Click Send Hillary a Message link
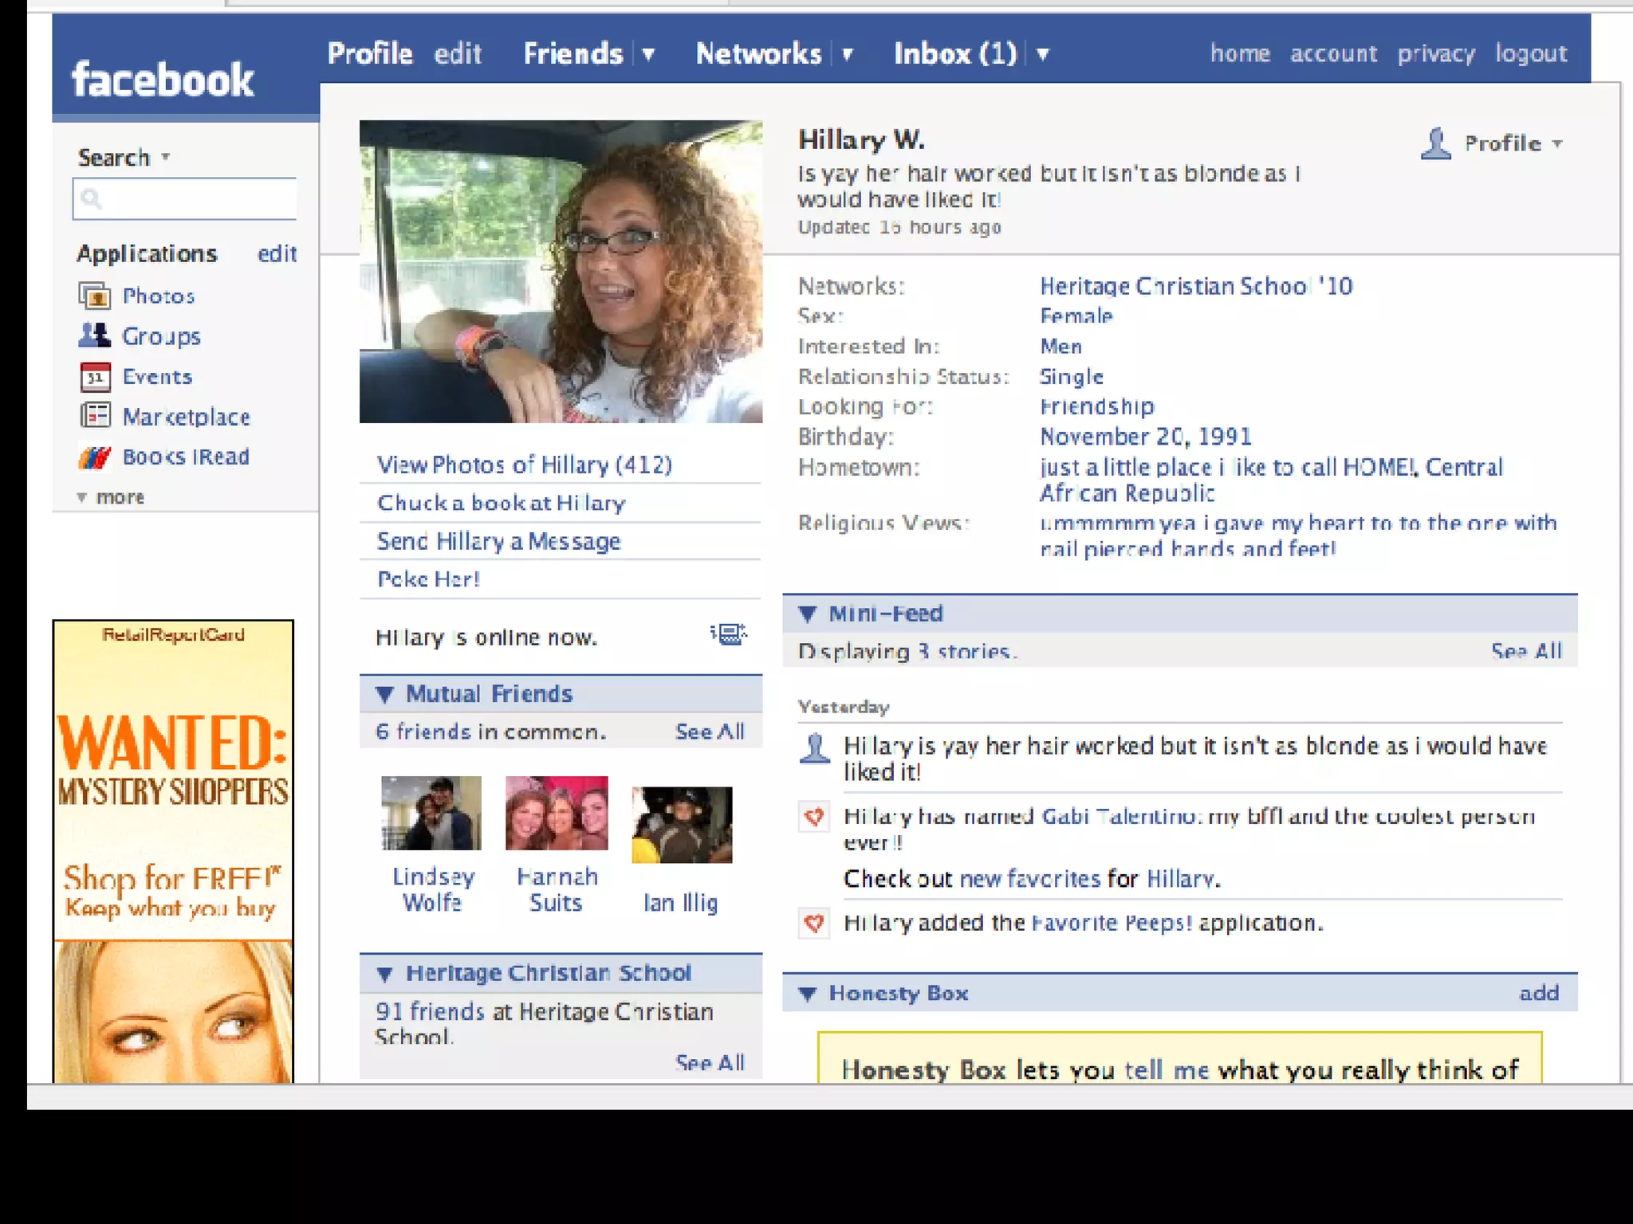The width and height of the screenshot is (1633, 1224). tap(498, 542)
